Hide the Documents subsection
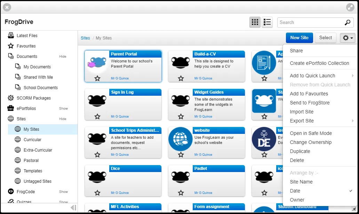 (63, 57)
